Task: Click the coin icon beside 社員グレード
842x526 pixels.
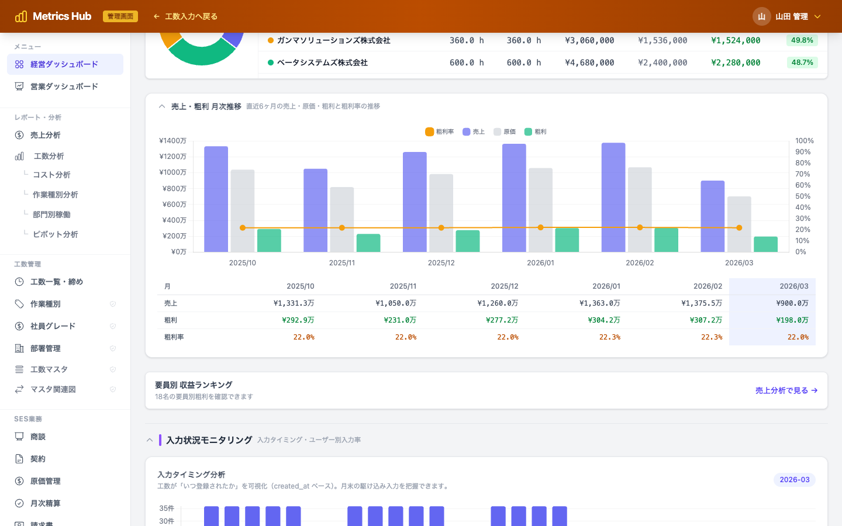Action: 19,326
